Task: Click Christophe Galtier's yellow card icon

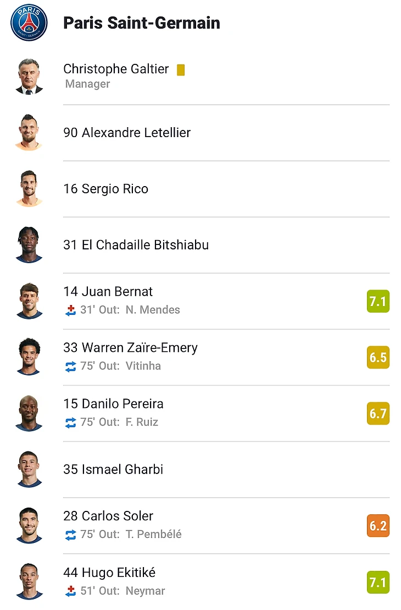Action: (x=181, y=70)
